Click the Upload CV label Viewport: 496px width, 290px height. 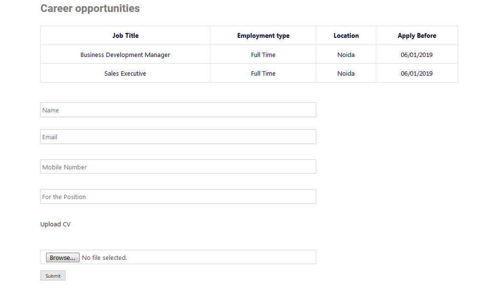click(x=55, y=224)
